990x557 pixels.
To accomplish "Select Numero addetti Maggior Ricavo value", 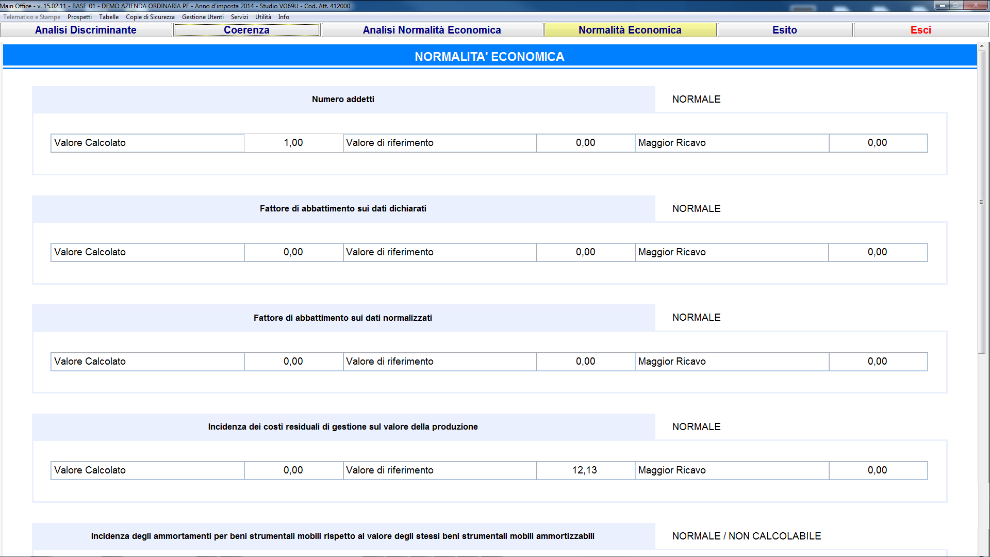I will (x=878, y=143).
